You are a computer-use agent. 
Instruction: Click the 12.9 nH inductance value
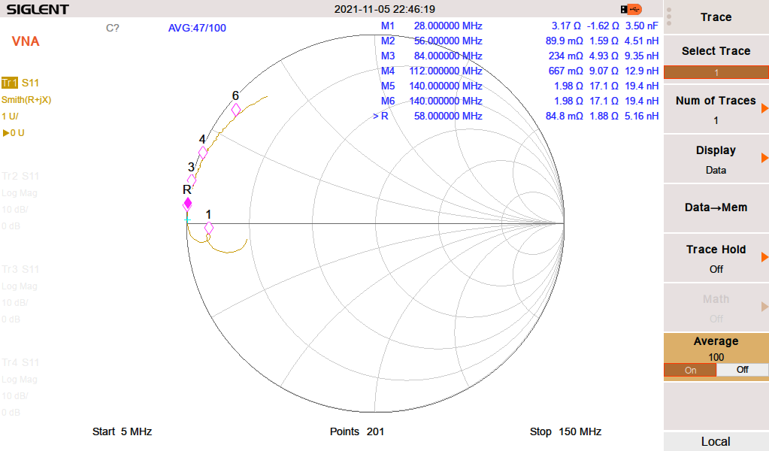pos(641,71)
